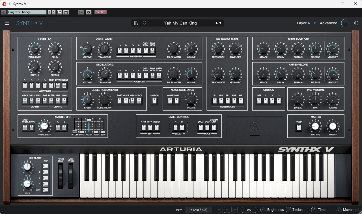Set Chorus to OFF
The width and height of the screenshot is (362, 214).
(259, 101)
